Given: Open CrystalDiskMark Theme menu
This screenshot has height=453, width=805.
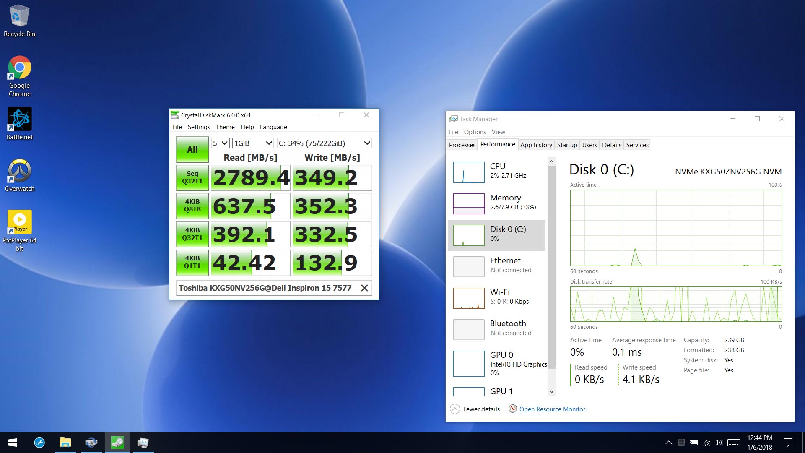Looking at the screenshot, I should pos(225,127).
